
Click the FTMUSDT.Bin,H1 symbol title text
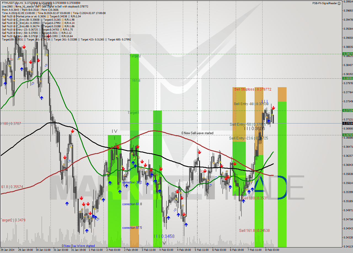(12, 3)
